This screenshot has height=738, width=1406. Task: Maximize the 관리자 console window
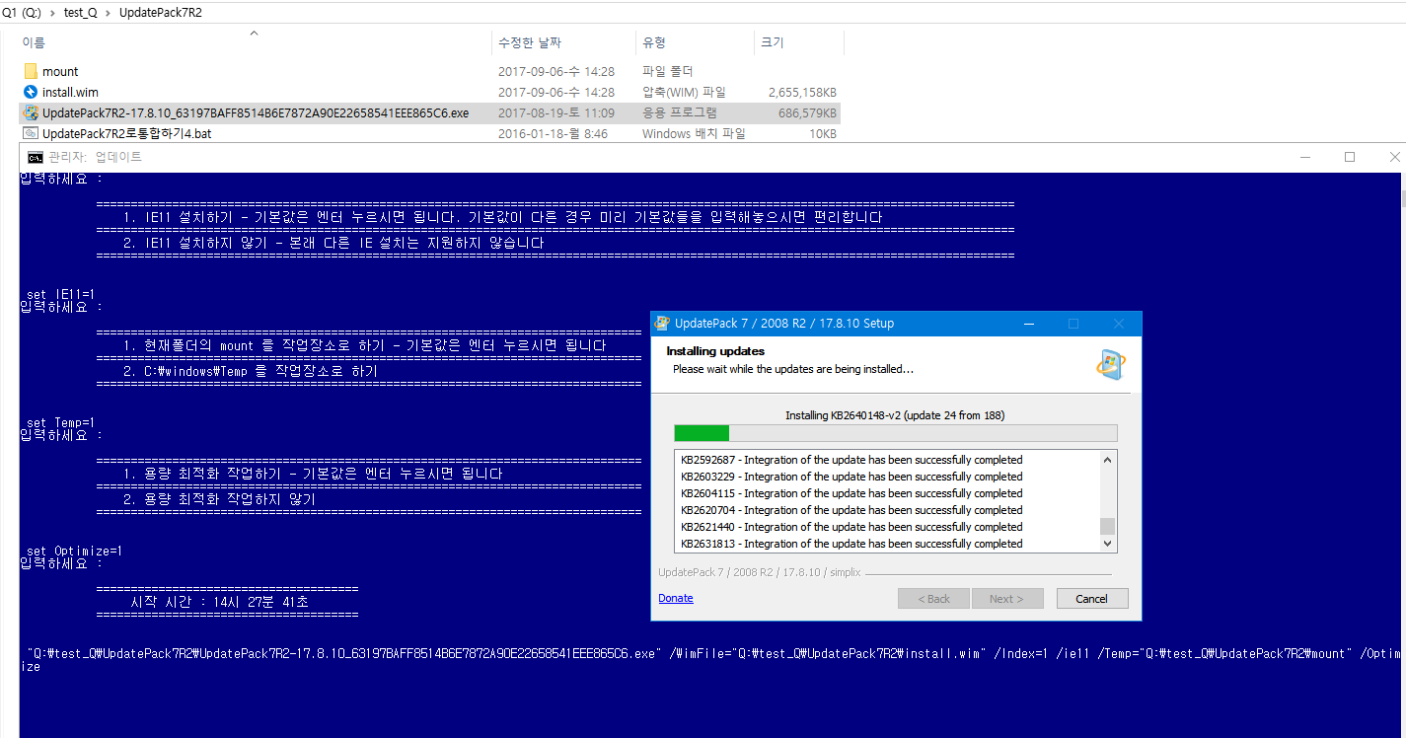click(x=1350, y=157)
